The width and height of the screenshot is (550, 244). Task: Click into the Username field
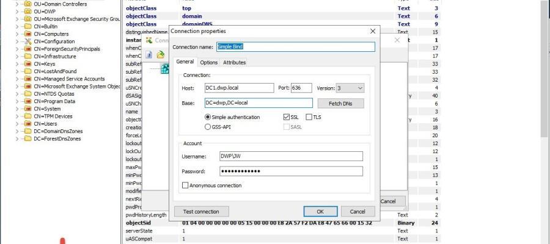coord(290,156)
